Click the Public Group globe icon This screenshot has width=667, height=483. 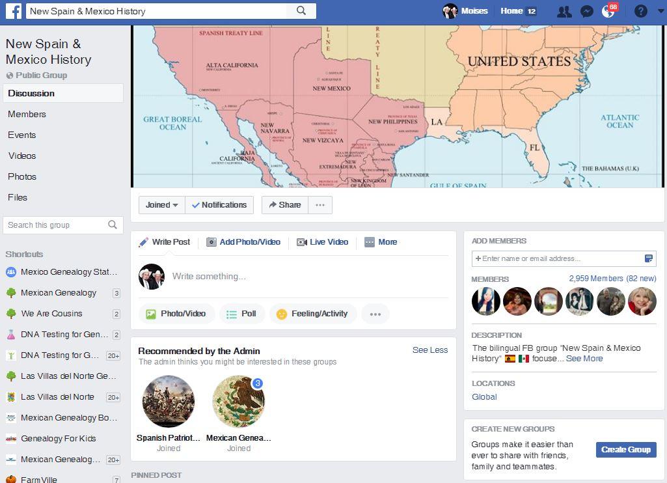coord(10,76)
